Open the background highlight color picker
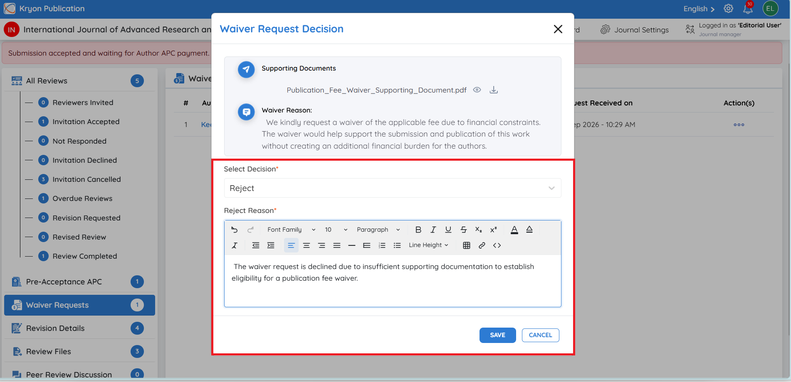 [x=529, y=230]
